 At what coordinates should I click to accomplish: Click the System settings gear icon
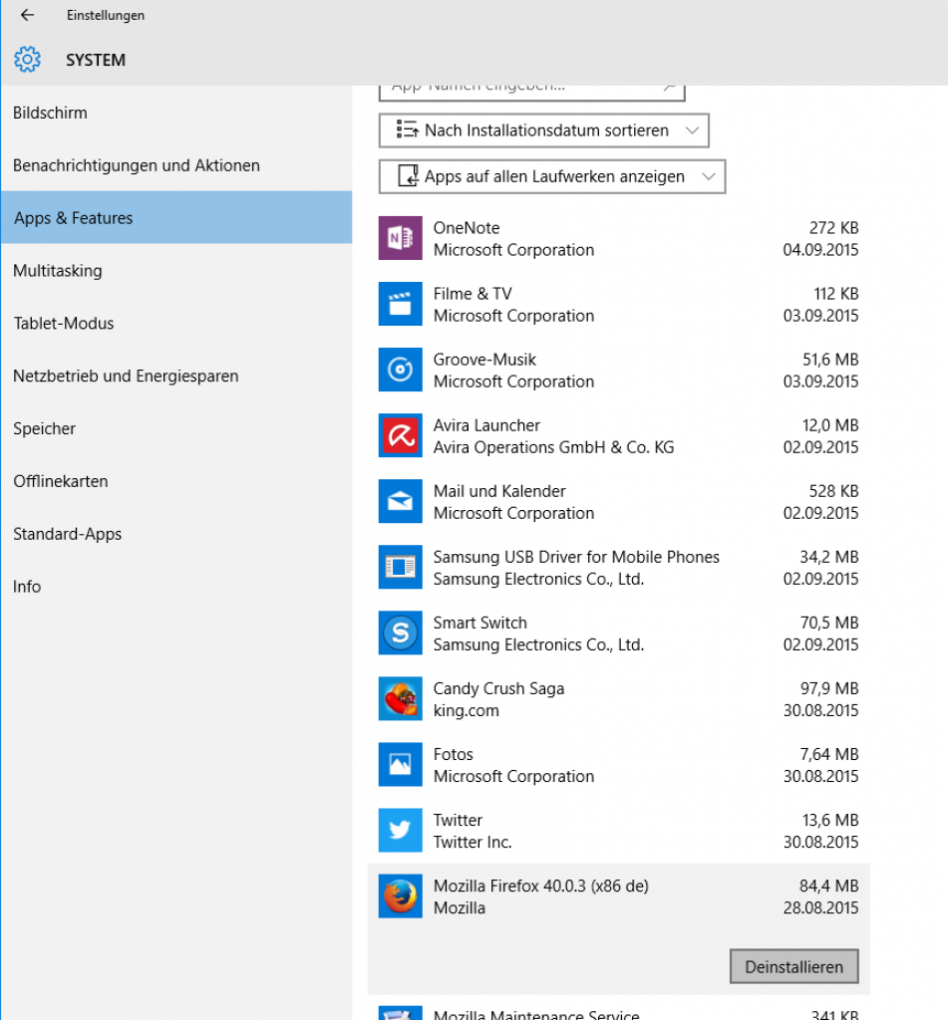27,59
